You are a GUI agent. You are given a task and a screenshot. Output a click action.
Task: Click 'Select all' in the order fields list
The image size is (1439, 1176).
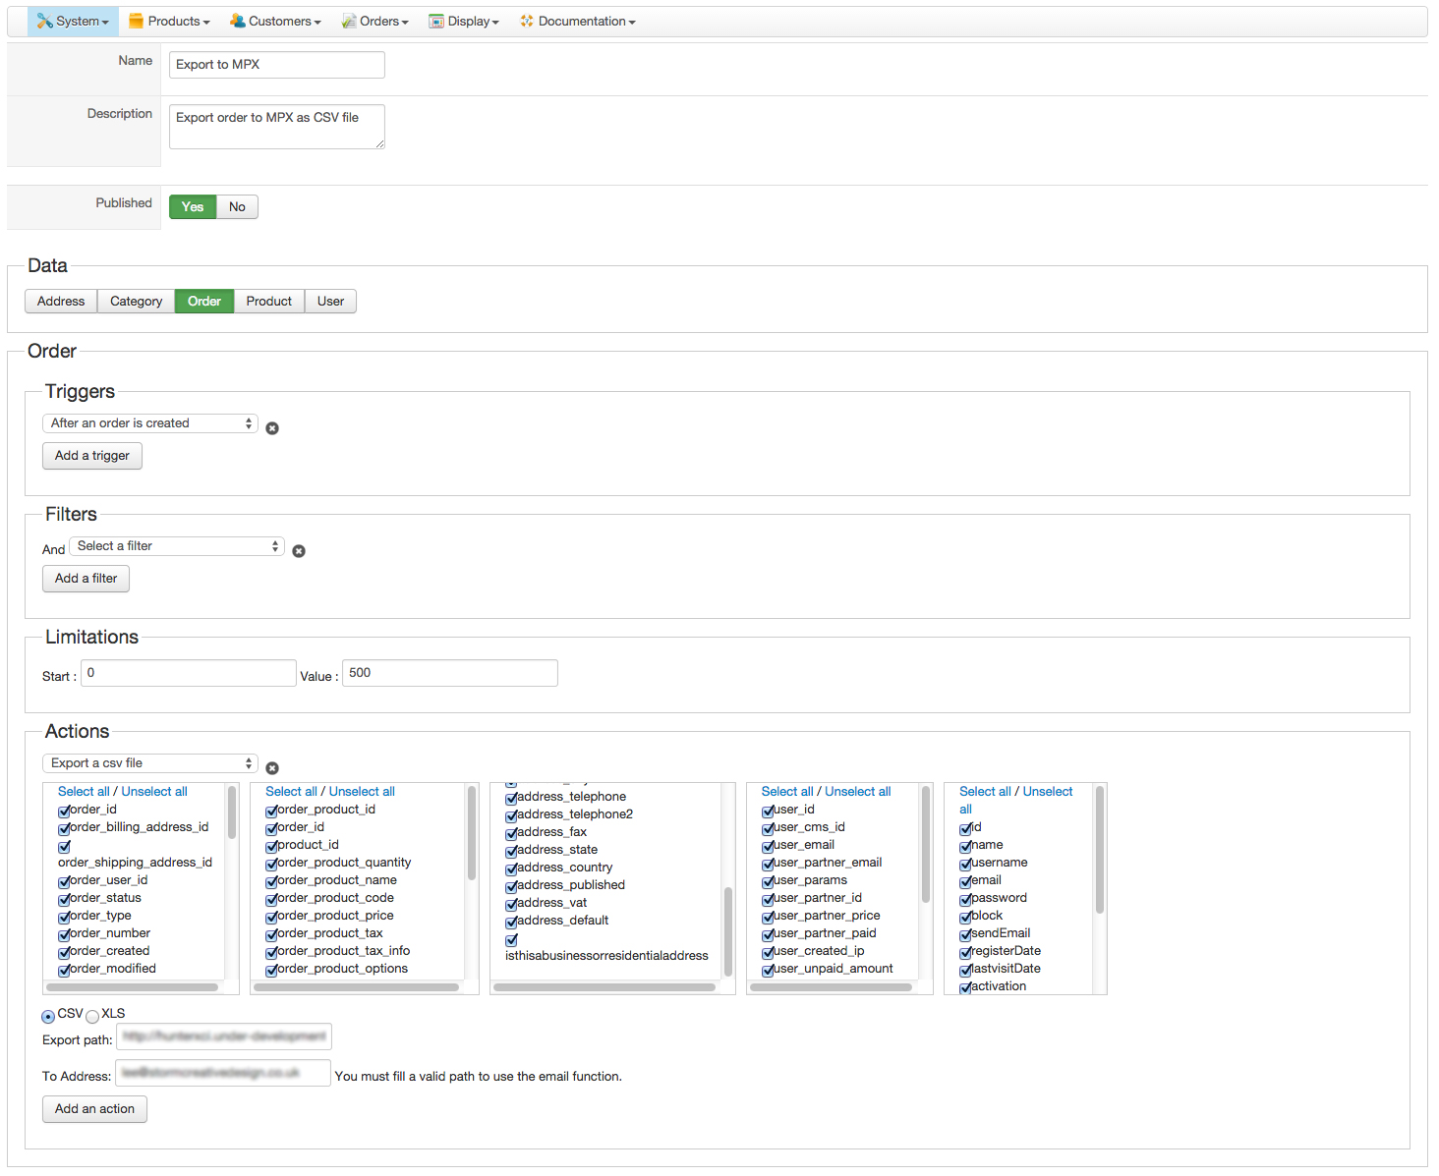pos(84,792)
